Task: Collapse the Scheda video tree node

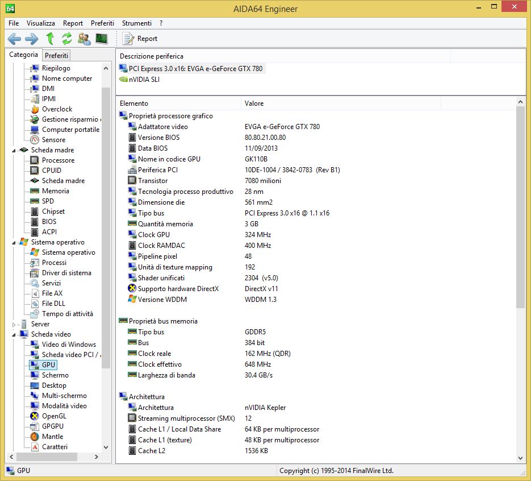Action: (15, 334)
